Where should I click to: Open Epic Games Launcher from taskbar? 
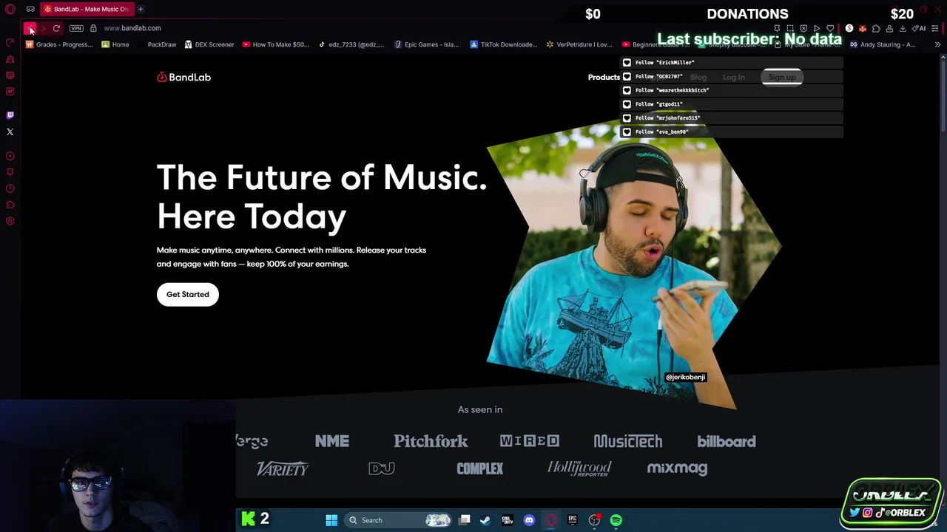[573, 520]
